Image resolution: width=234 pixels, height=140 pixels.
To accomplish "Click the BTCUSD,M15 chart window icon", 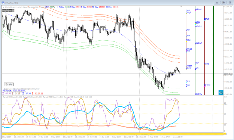I will point(3,3).
